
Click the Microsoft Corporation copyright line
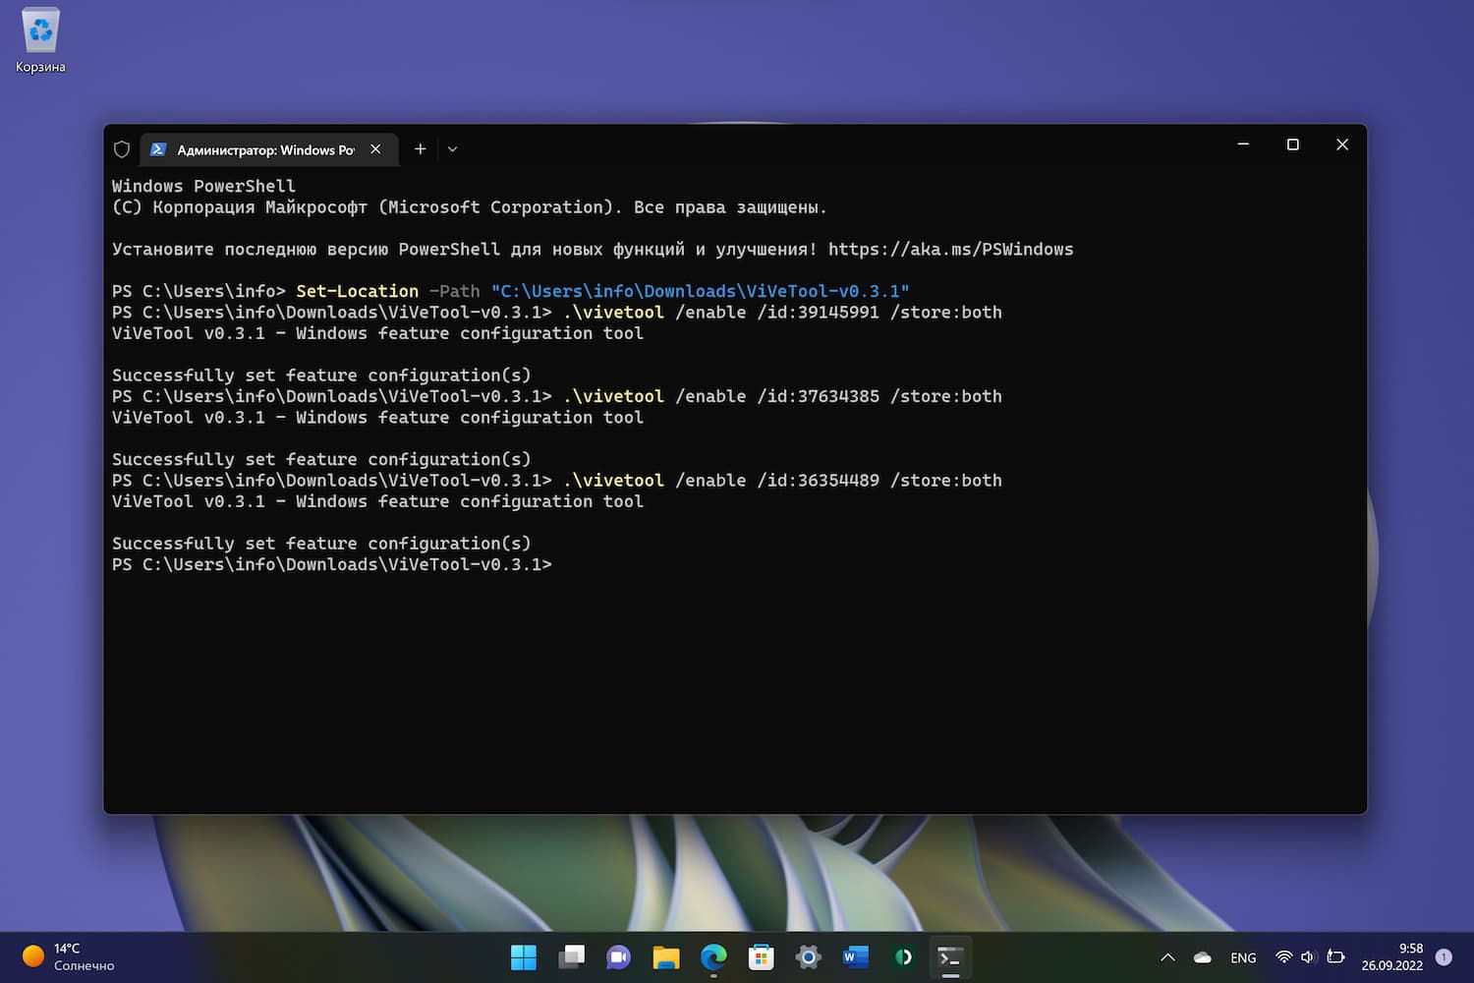470,207
